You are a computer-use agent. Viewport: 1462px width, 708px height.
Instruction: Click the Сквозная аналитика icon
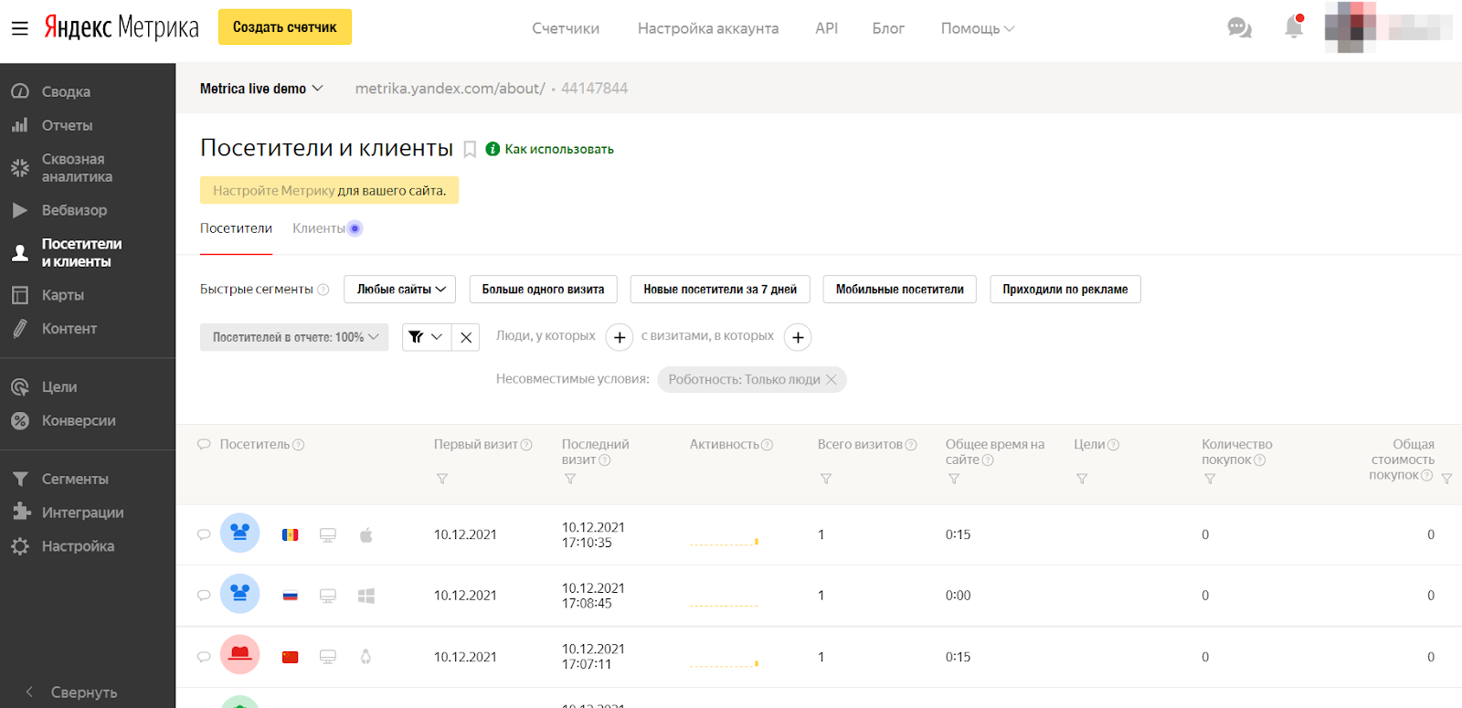20,168
